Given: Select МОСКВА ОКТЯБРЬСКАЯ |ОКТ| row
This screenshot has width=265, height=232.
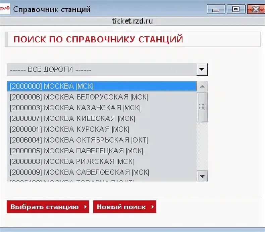Looking at the screenshot, I should (102, 140).
